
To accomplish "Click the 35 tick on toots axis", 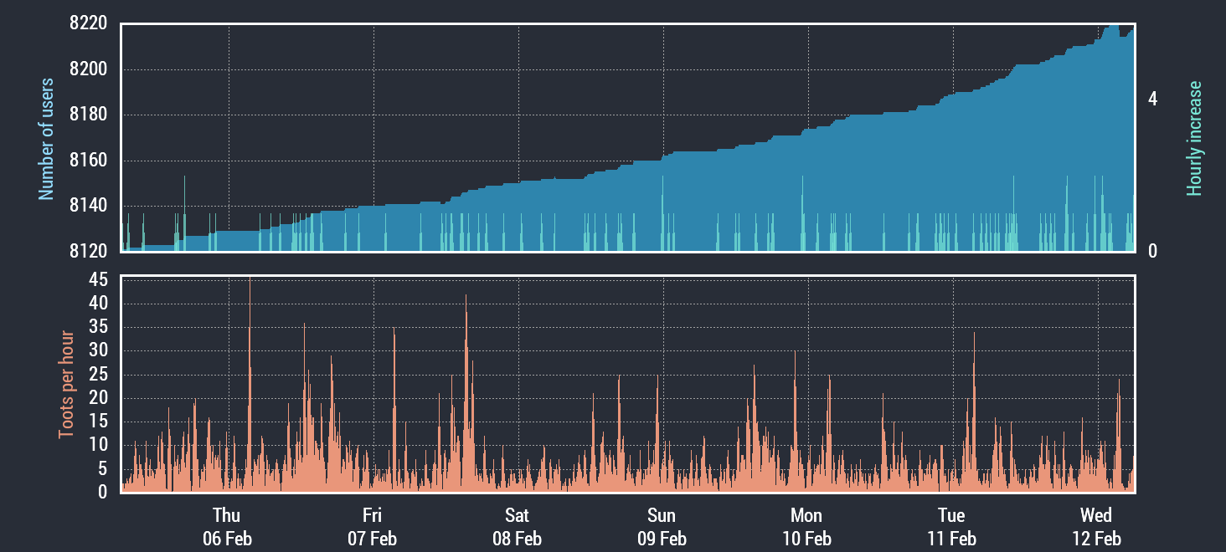I will pyautogui.click(x=99, y=327).
